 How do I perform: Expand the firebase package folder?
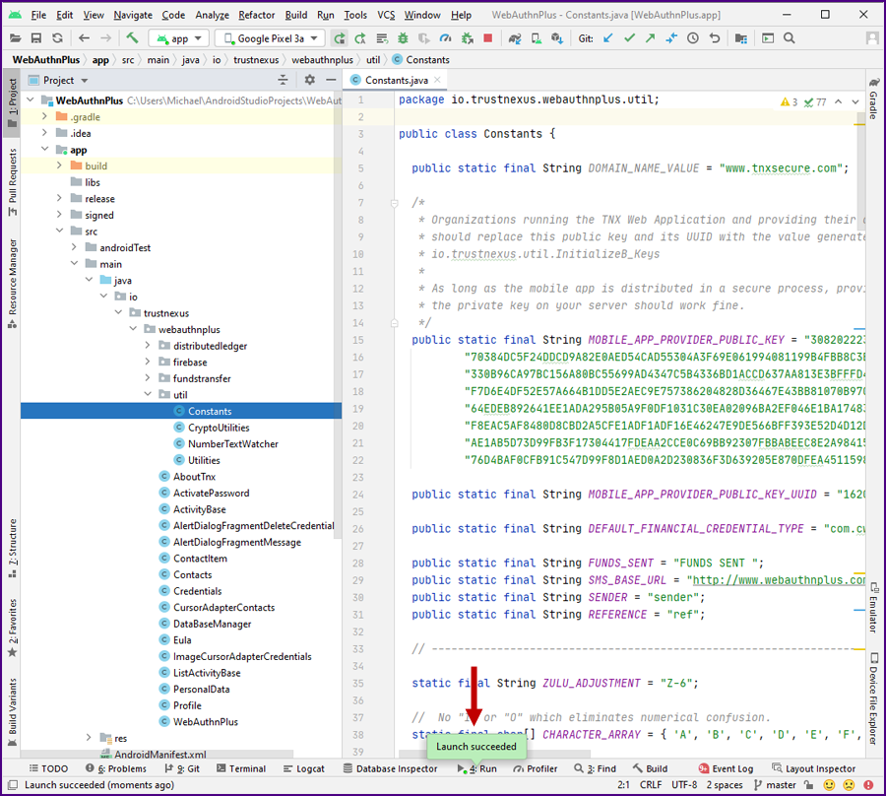tap(148, 363)
